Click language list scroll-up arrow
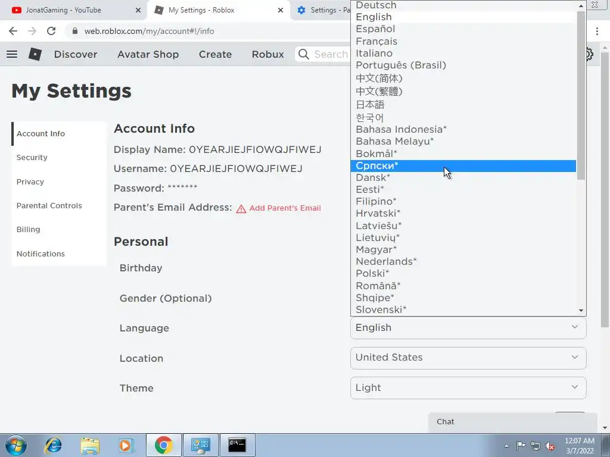This screenshot has height=457, width=610. click(581, 5)
